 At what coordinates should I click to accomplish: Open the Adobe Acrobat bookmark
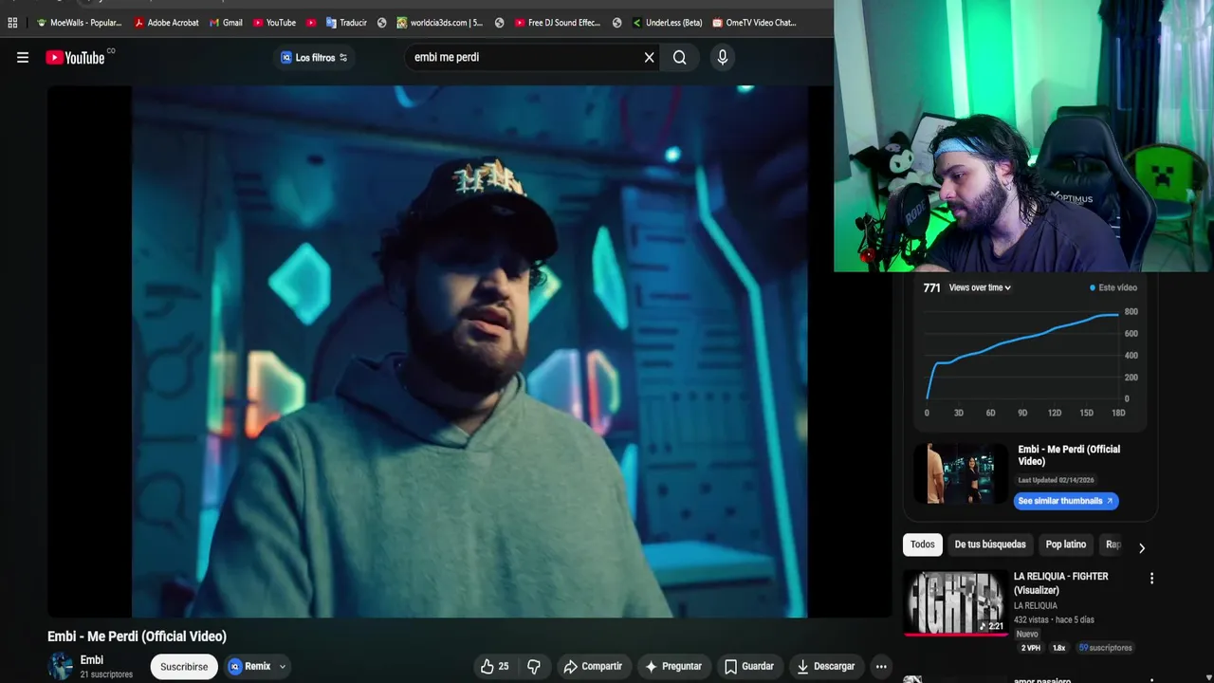[166, 23]
